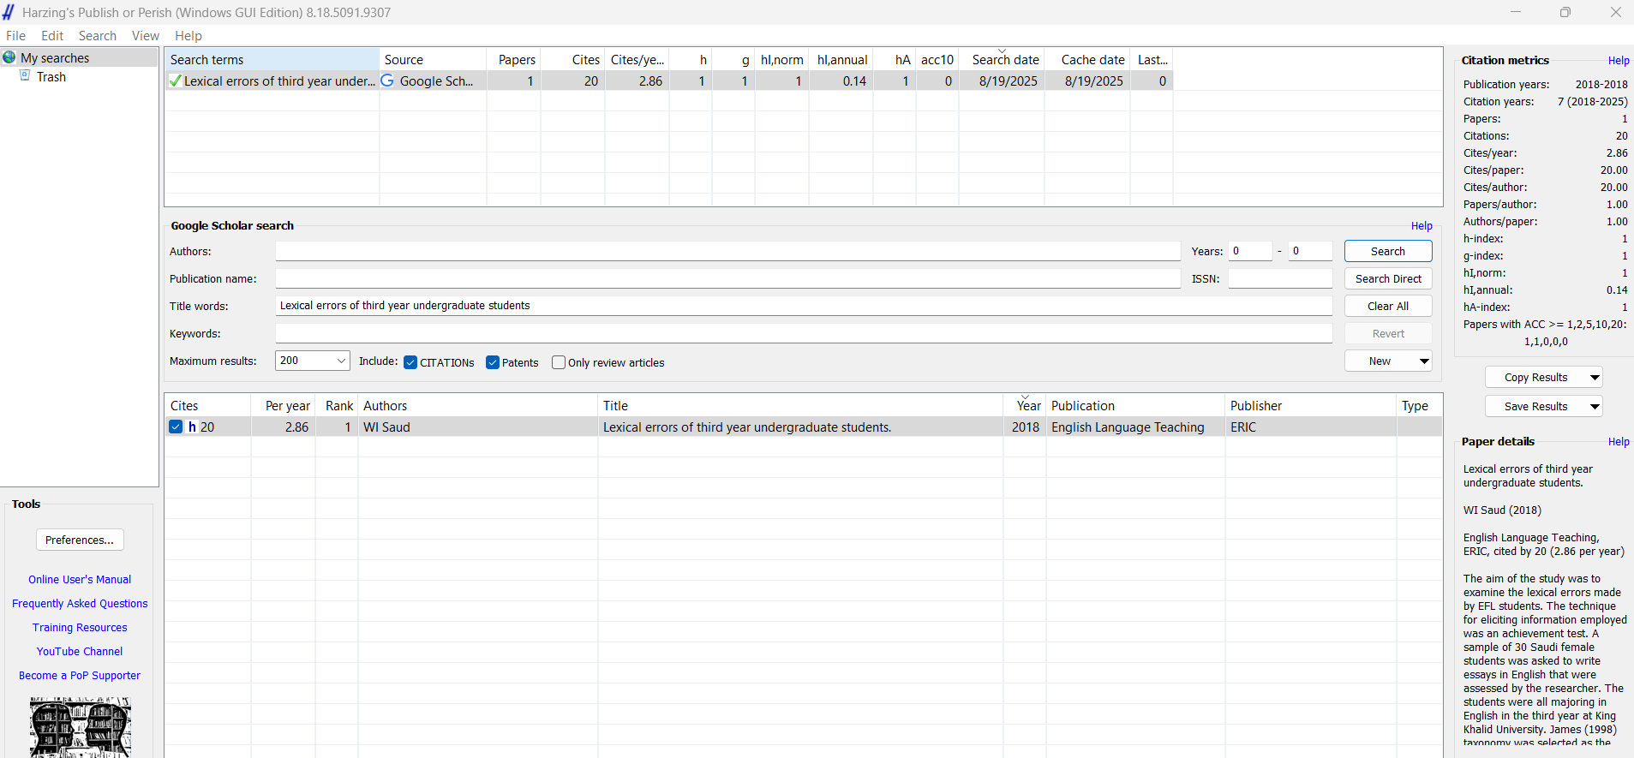Sort searches by Cache date column header
This screenshot has height=758, width=1634.
point(1088,59)
